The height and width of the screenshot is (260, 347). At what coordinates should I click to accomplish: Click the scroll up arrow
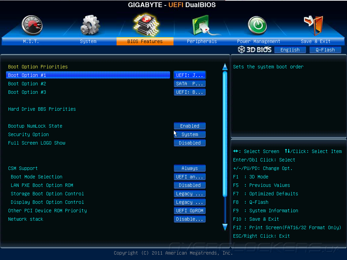click(x=225, y=67)
